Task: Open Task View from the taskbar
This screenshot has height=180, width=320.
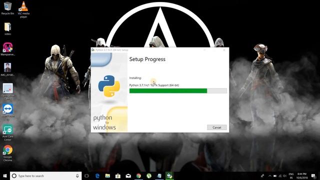Action: click(x=86, y=175)
